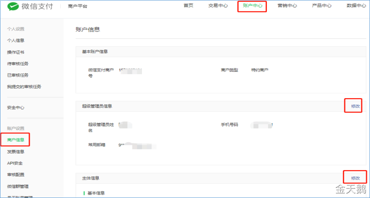Screen dimensions: 370x198
Task: Click the 商户类型 label
Action: (229, 70)
